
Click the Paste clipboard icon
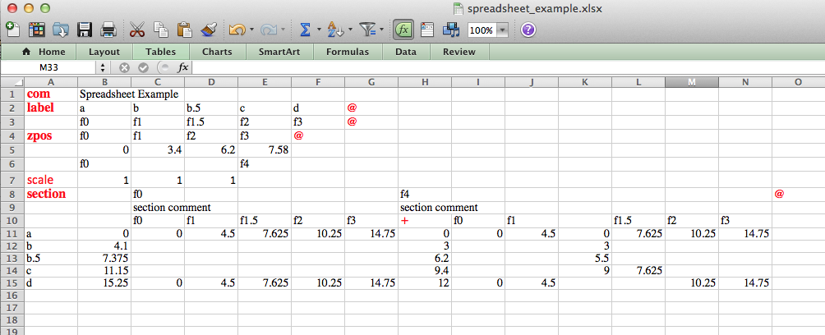tap(185, 30)
